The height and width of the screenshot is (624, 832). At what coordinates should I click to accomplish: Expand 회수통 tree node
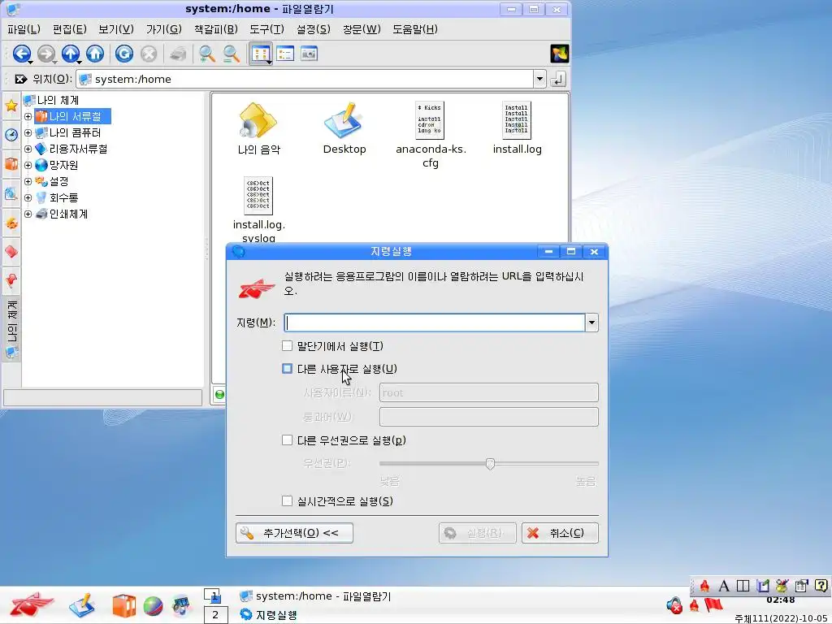[28, 198]
